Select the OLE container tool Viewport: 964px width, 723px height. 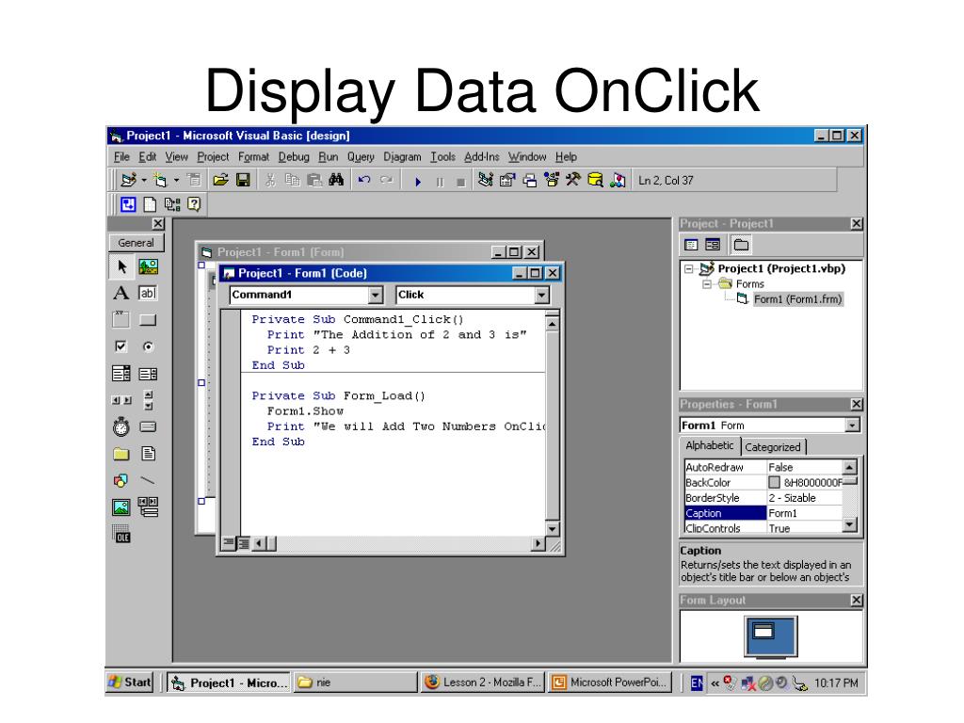pos(121,535)
